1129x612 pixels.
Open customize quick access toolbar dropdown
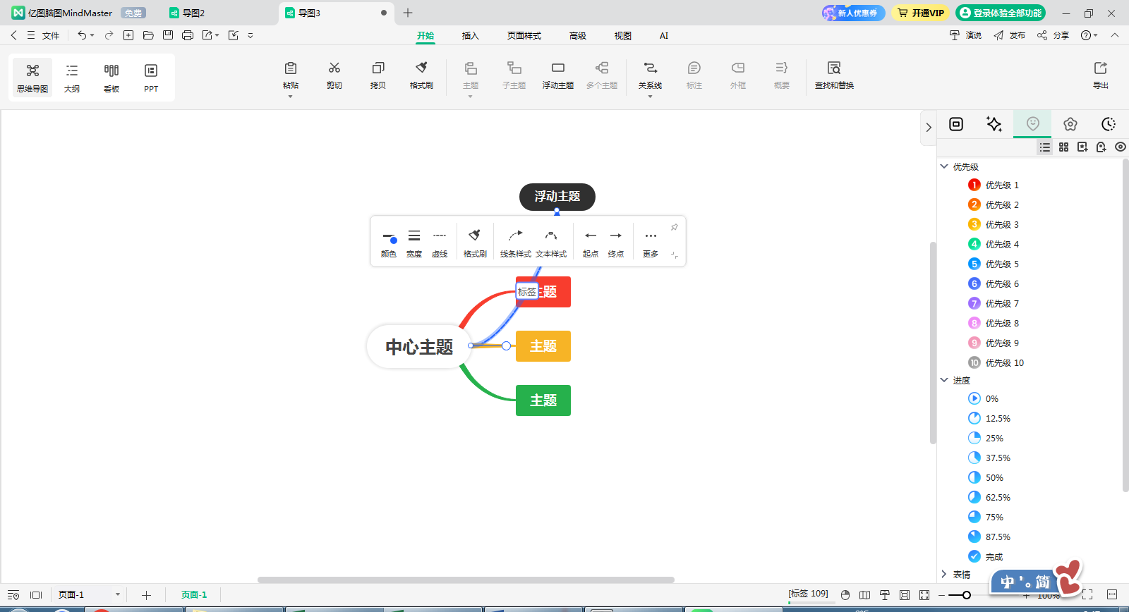[x=250, y=35]
